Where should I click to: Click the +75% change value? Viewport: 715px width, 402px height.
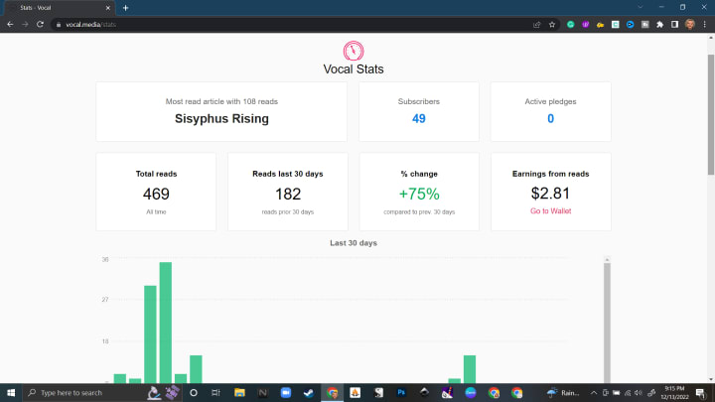point(419,195)
